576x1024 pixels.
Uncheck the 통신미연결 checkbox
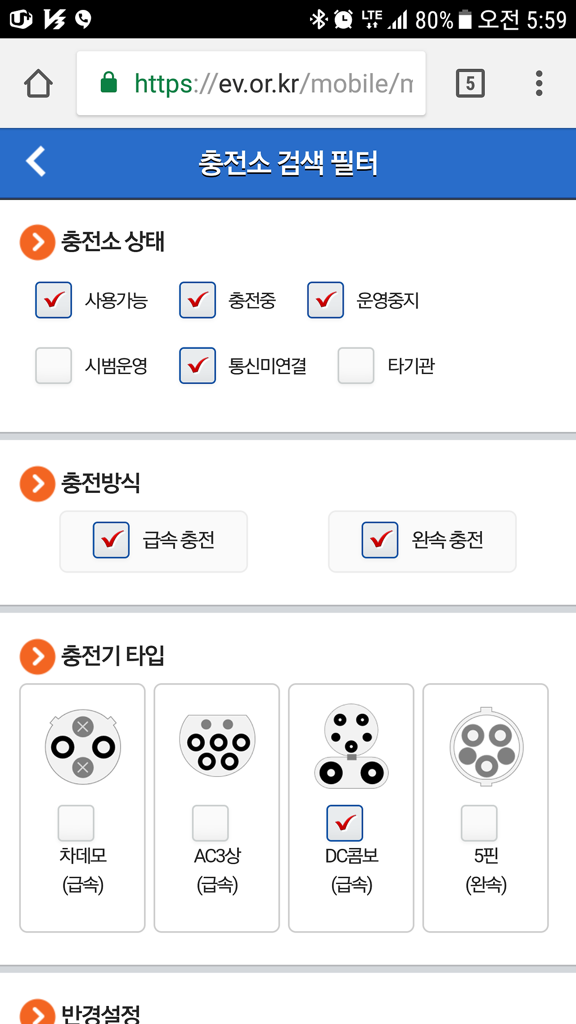(x=198, y=365)
